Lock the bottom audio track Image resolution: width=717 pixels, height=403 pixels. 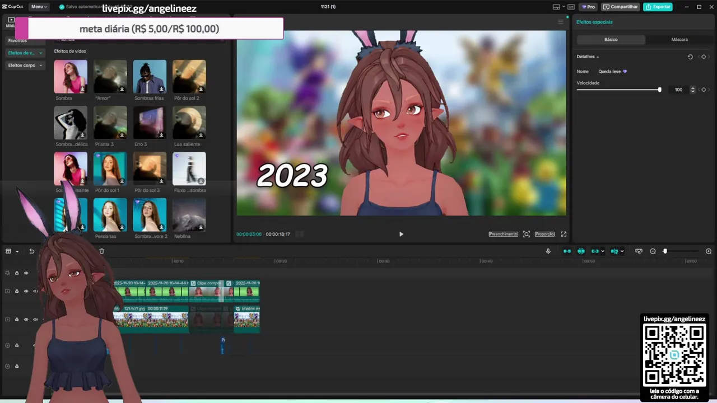(x=17, y=366)
